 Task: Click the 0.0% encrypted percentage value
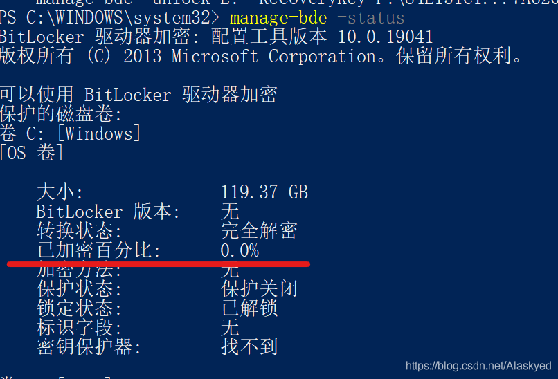point(240,250)
